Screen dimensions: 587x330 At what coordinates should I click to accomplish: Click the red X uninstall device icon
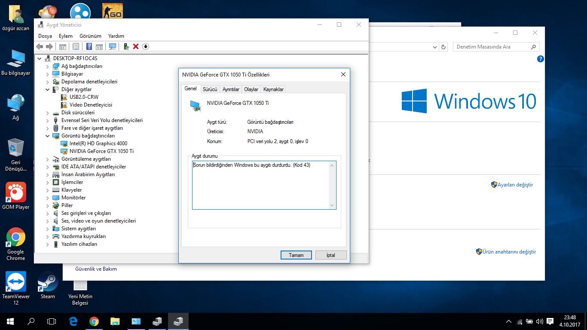click(x=136, y=46)
